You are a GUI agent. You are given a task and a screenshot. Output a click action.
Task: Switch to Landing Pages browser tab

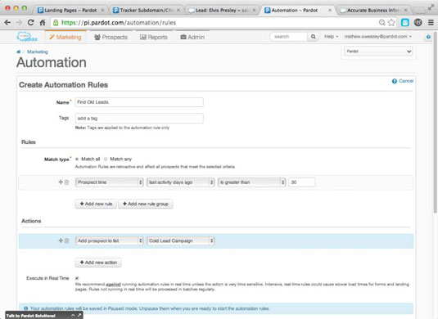coord(70,11)
